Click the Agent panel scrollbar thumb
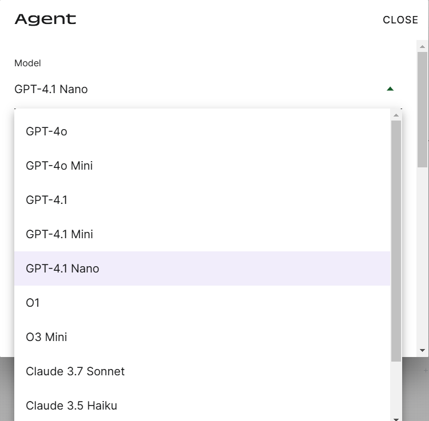 coord(422,110)
